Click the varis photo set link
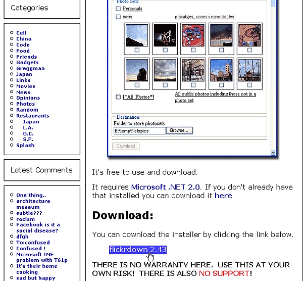This screenshot has width=303, height=281. point(127,17)
